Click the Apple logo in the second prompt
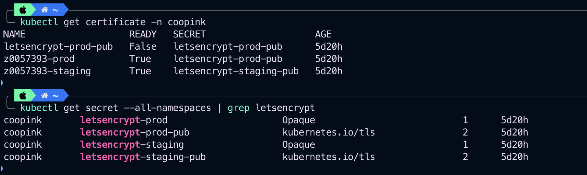 (23, 96)
